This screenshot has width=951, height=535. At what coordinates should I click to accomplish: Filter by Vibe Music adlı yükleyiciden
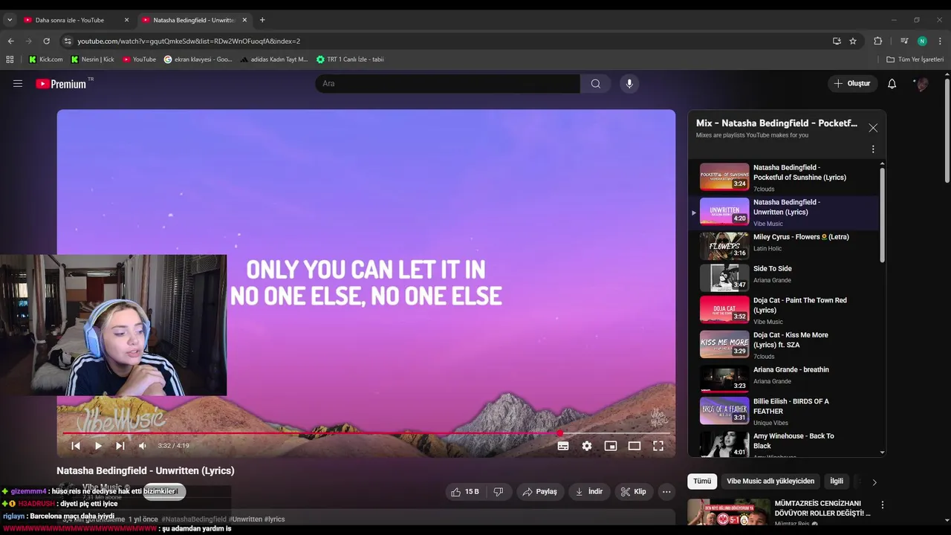coord(770,481)
